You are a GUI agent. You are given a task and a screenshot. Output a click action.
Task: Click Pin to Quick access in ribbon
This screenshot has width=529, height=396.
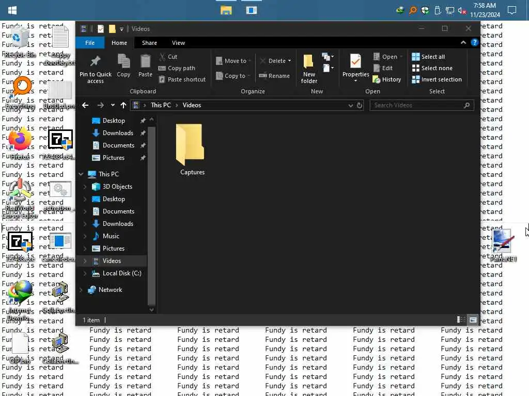tap(96, 70)
